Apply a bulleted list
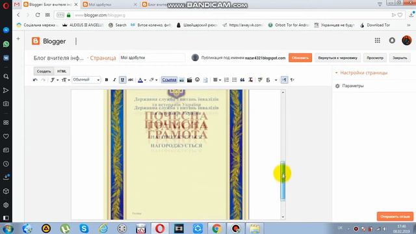The height and width of the screenshot is (234, 416). click(235, 80)
